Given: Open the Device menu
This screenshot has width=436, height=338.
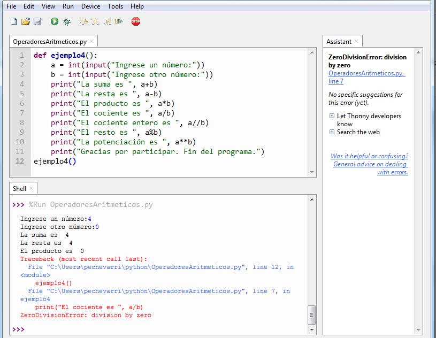Looking at the screenshot, I should (x=90, y=6).
